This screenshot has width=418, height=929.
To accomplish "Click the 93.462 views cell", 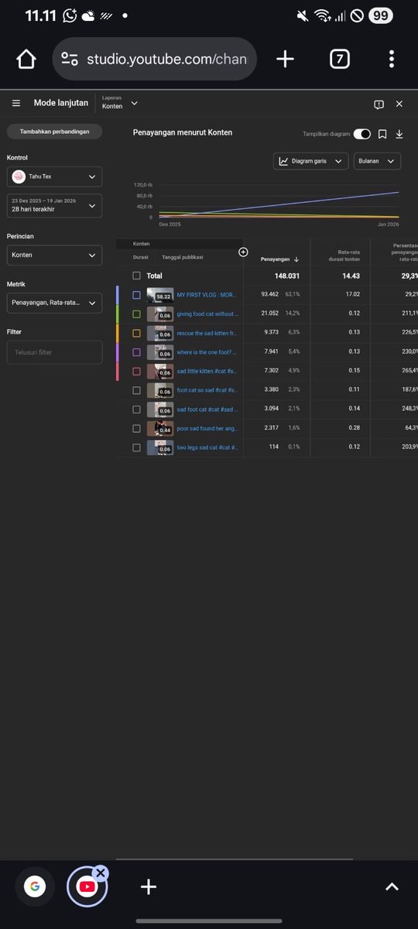I will [x=270, y=295].
